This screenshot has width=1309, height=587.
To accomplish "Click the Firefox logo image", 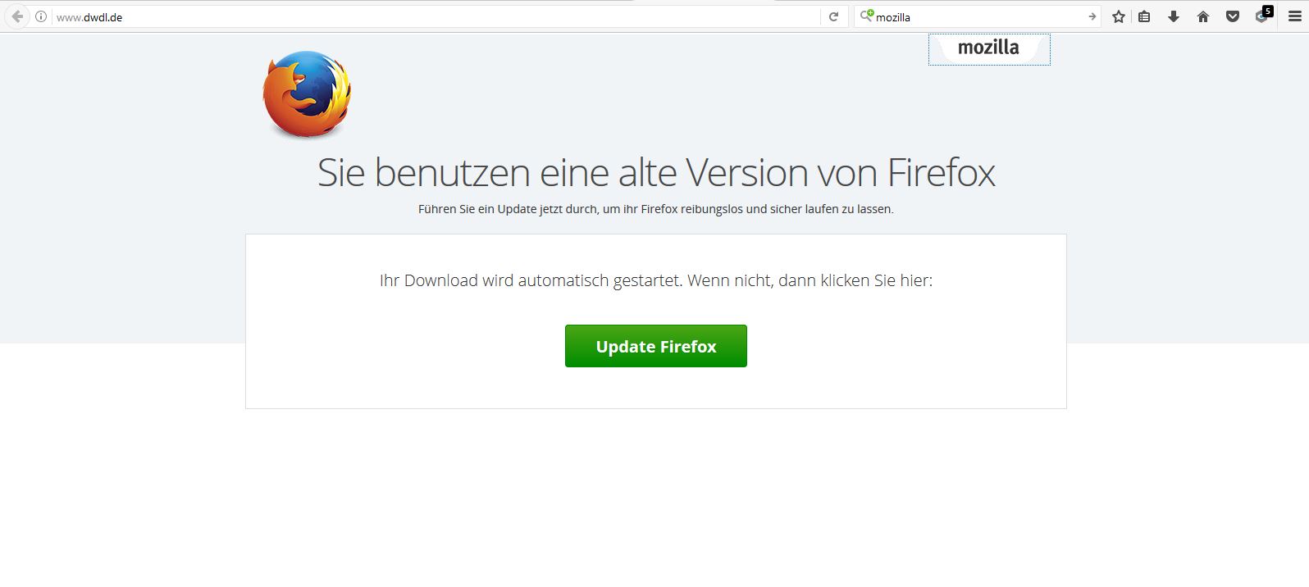I will coord(307,93).
